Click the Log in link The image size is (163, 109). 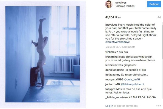109,106
